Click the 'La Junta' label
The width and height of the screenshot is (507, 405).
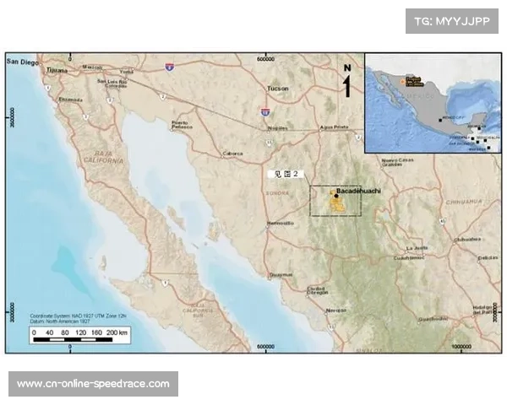coord(417,248)
